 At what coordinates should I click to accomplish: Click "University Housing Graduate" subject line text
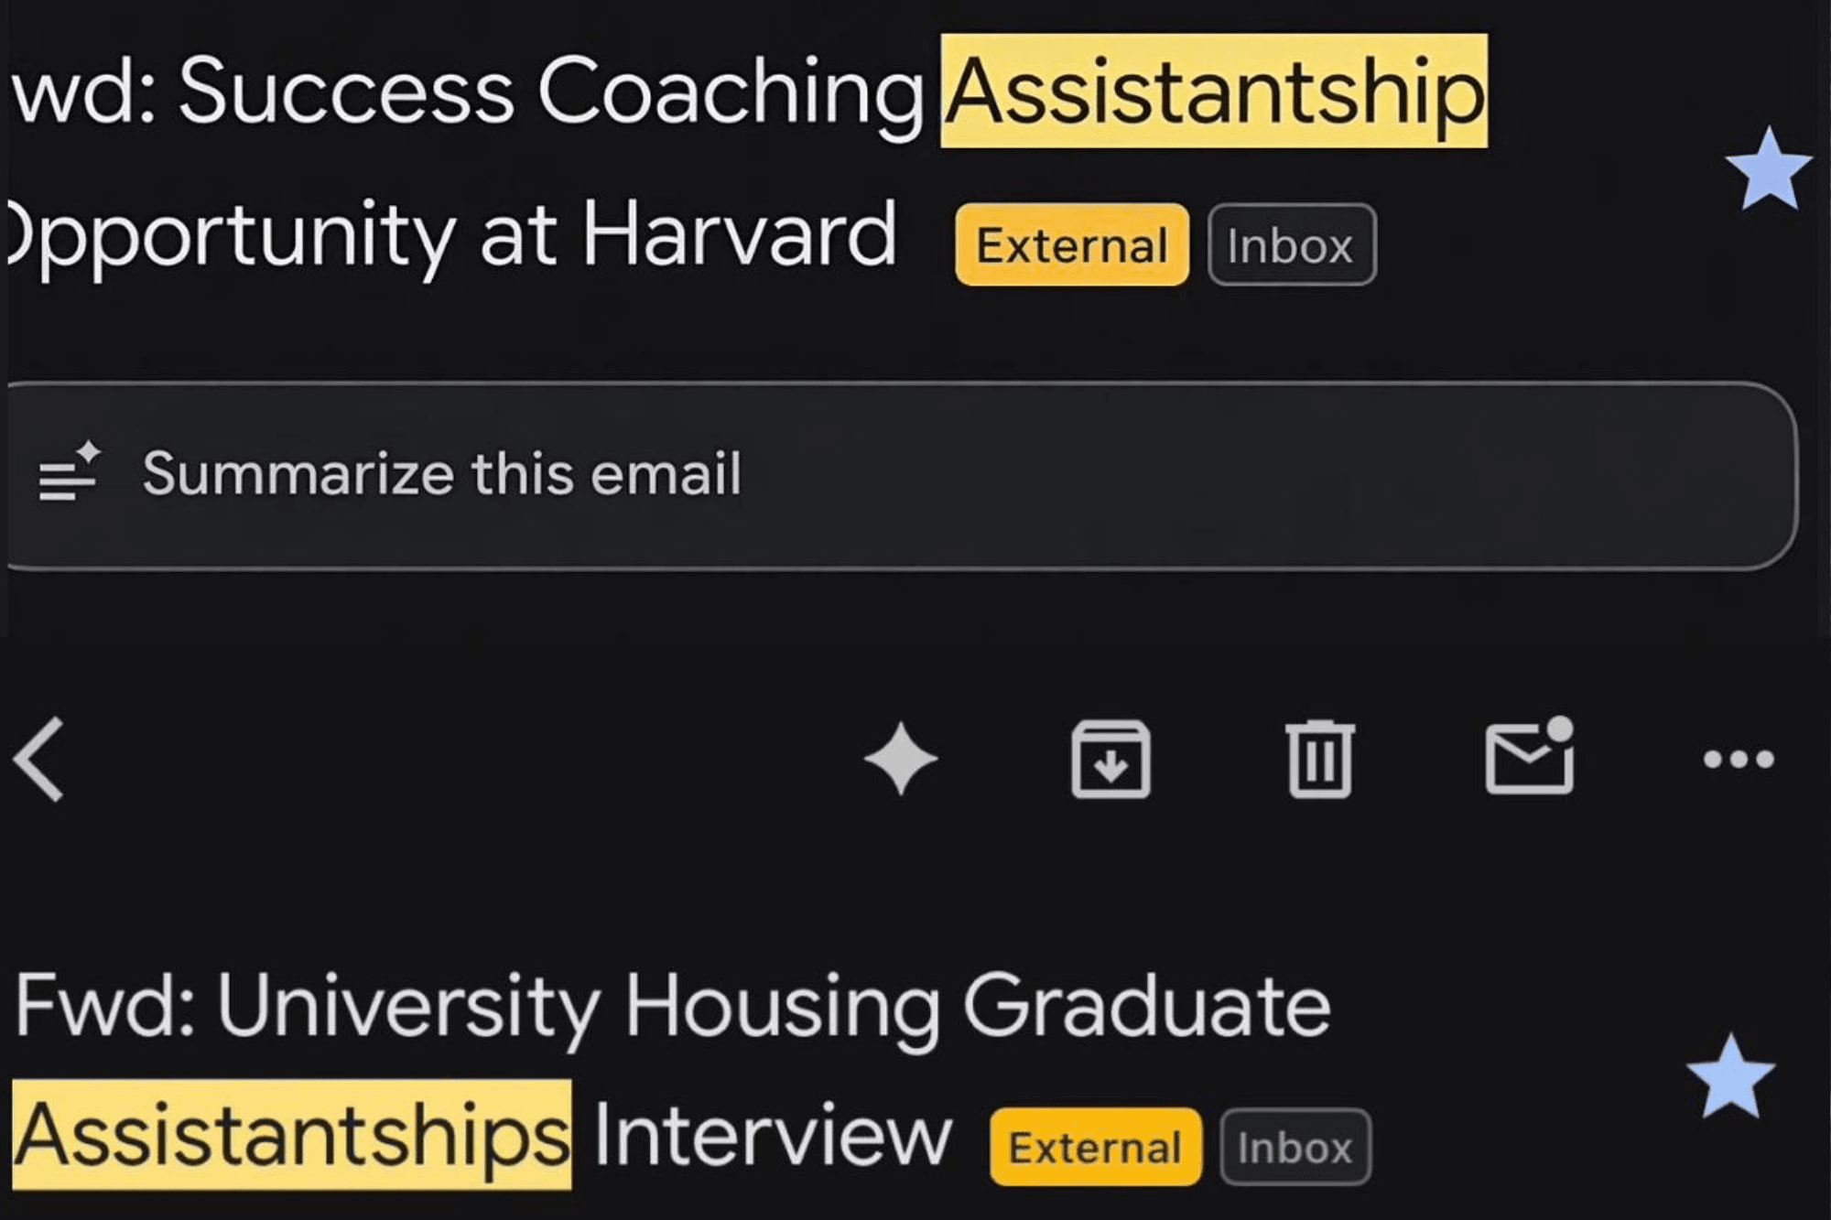[673, 1007]
